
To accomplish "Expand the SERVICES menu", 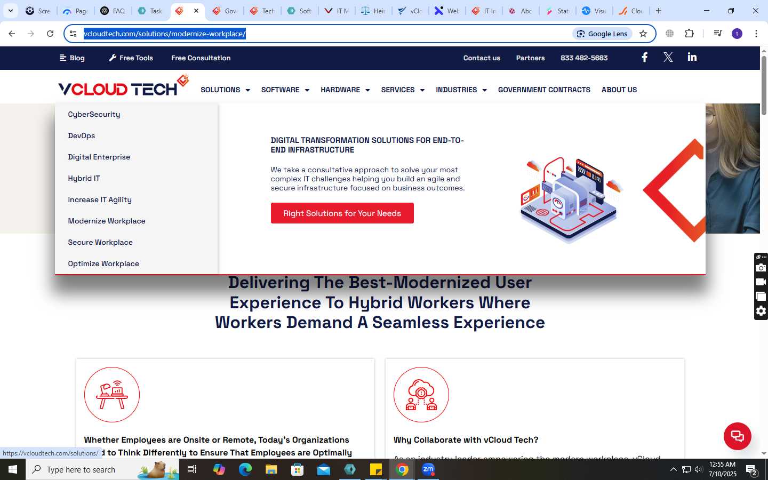I will (403, 90).
